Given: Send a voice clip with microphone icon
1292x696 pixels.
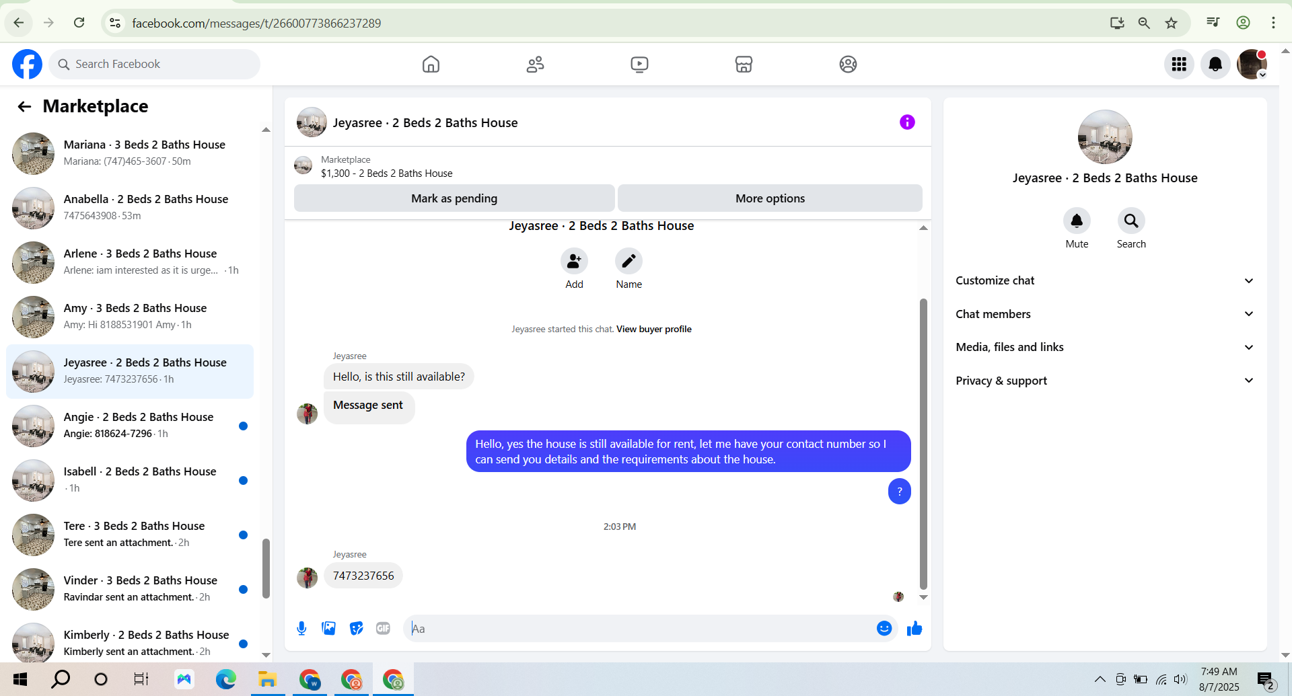Looking at the screenshot, I should click(x=301, y=628).
